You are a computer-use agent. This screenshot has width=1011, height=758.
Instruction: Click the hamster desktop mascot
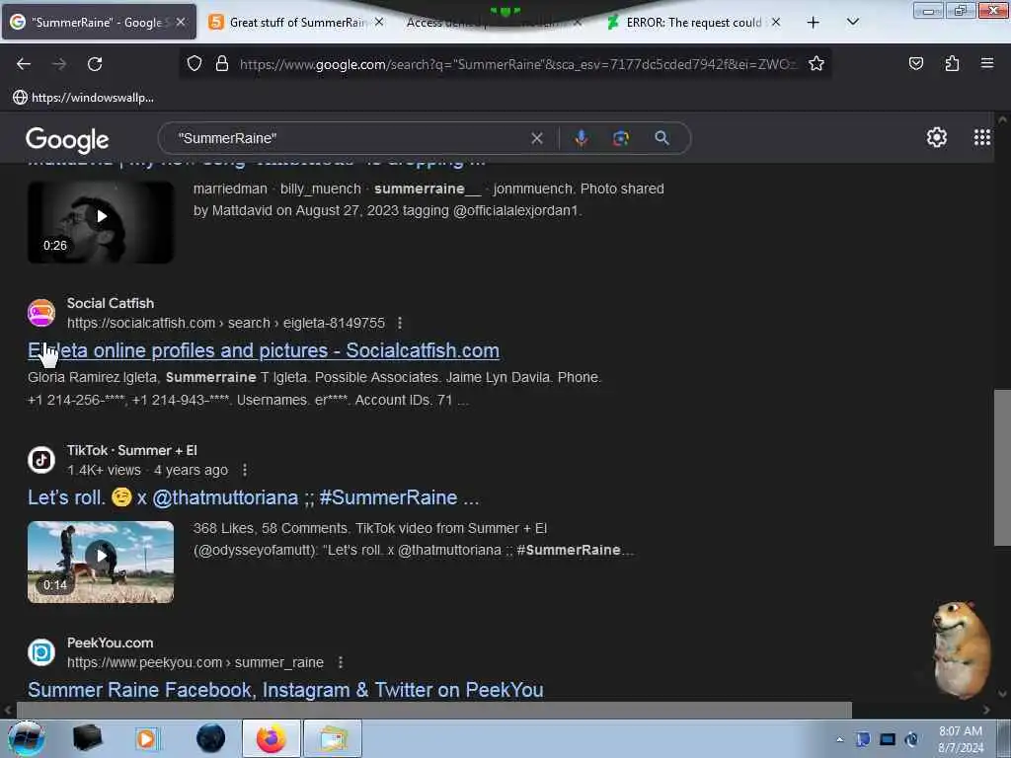[x=962, y=649]
